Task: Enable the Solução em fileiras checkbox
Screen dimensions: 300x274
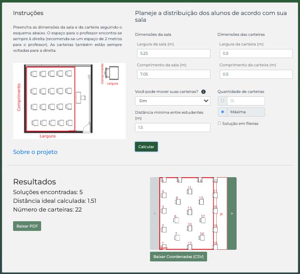Action: 219,123
